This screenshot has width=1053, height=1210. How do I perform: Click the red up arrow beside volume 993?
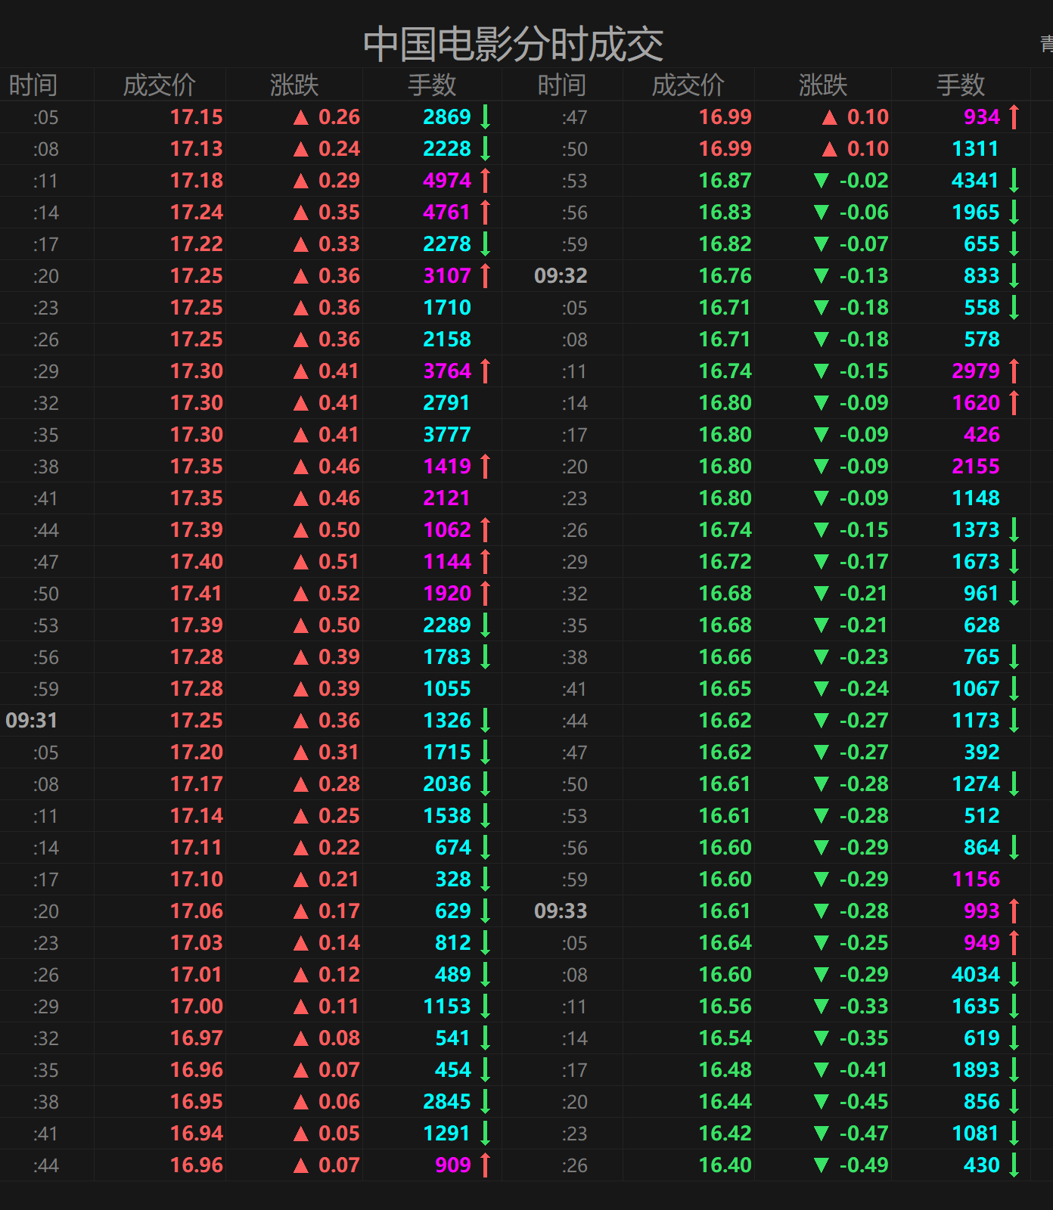1014,911
